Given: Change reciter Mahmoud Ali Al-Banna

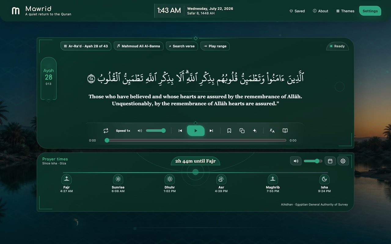Looking at the screenshot, I should click(138, 46).
